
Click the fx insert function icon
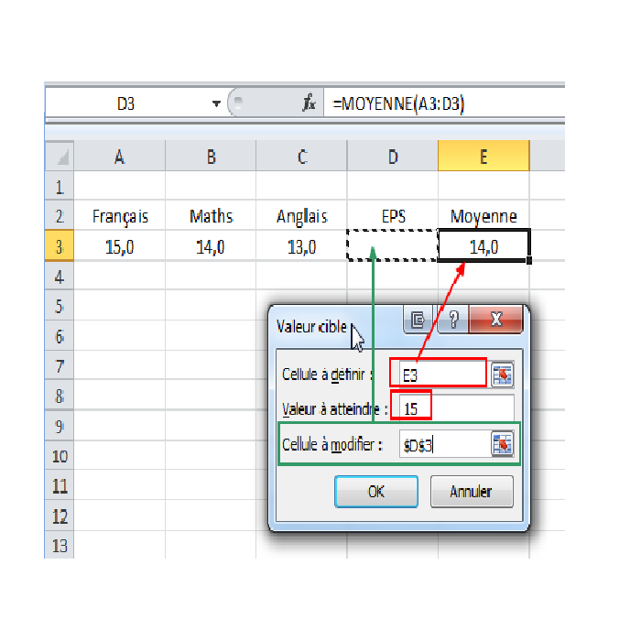coord(309,104)
